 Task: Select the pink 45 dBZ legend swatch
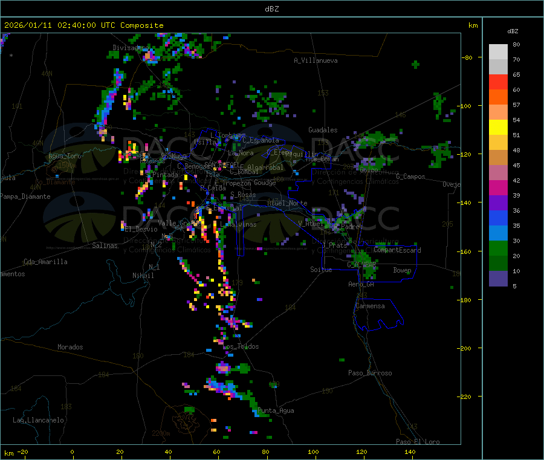[498, 173]
